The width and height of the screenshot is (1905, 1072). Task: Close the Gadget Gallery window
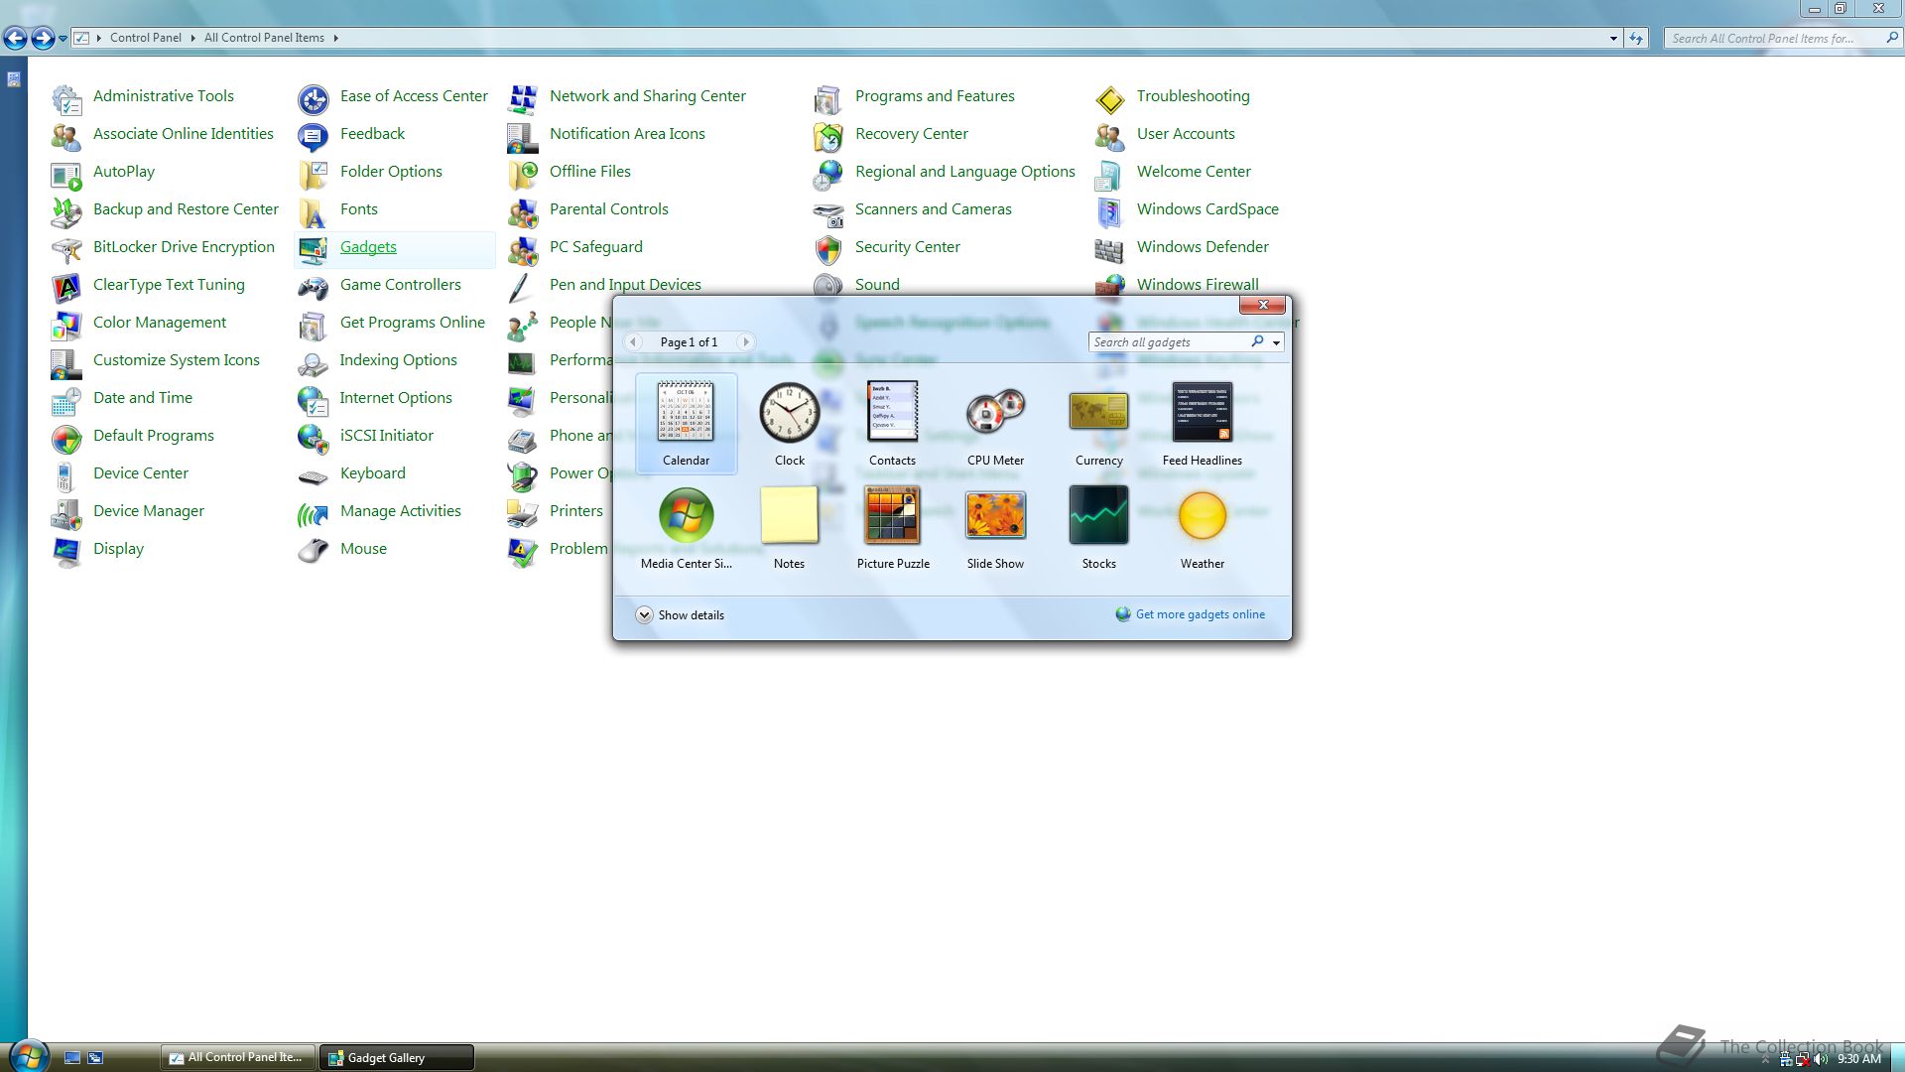click(1262, 305)
